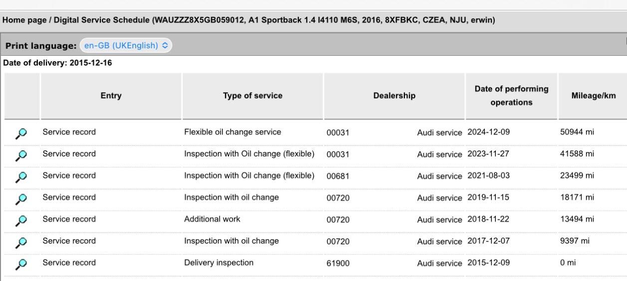The image size is (627, 281).
Task: Open details for the 2023-11-27 service record
Action: pos(21,155)
